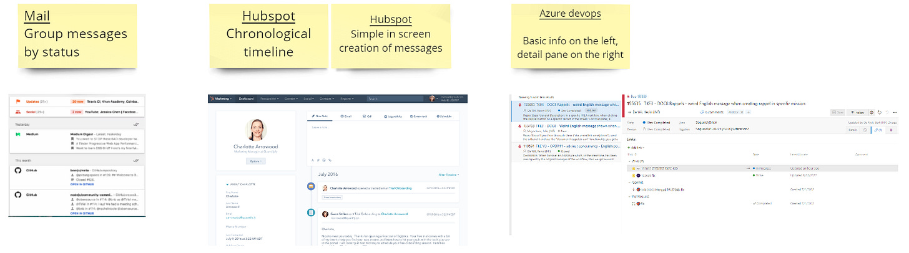
Task: Select the Email tab in Hubspot composer
Action: [345, 116]
